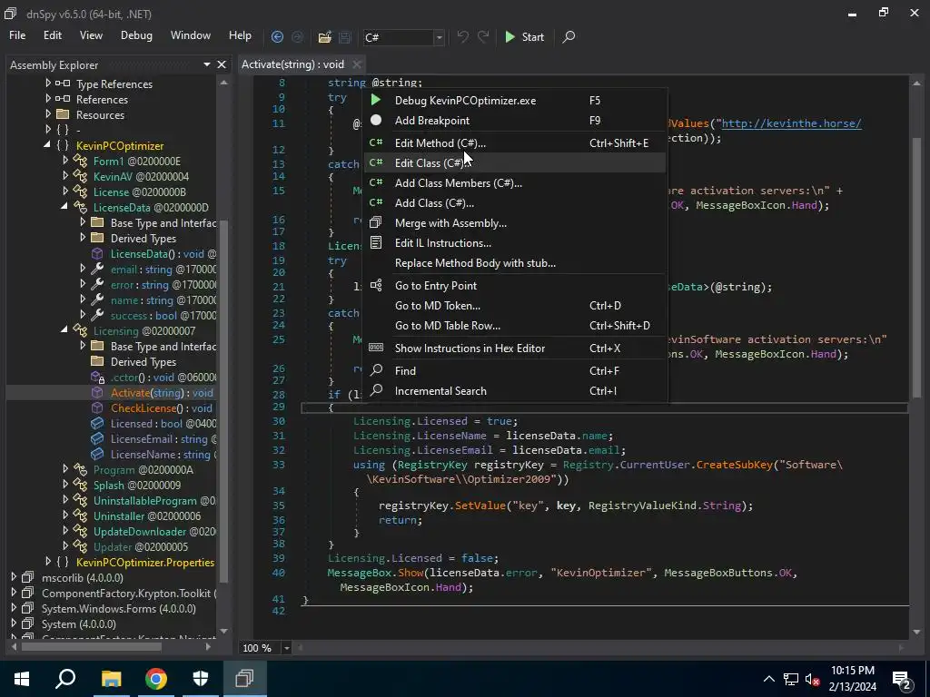Image resolution: width=930 pixels, height=697 pixels.
Task: Collapse the LicenseData class node
Action: (65, 208)
